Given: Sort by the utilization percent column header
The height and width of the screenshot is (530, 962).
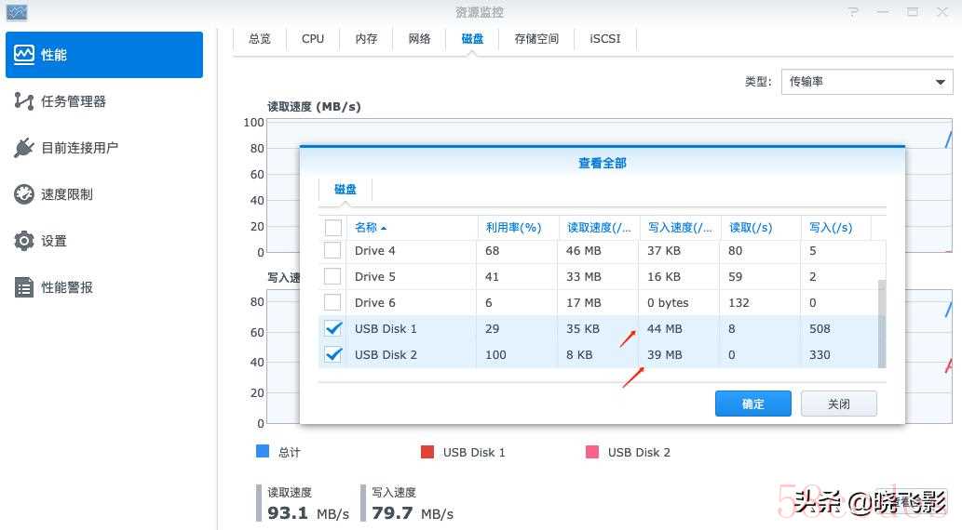Looking at the screenshot, I should (x=513, y=227).
